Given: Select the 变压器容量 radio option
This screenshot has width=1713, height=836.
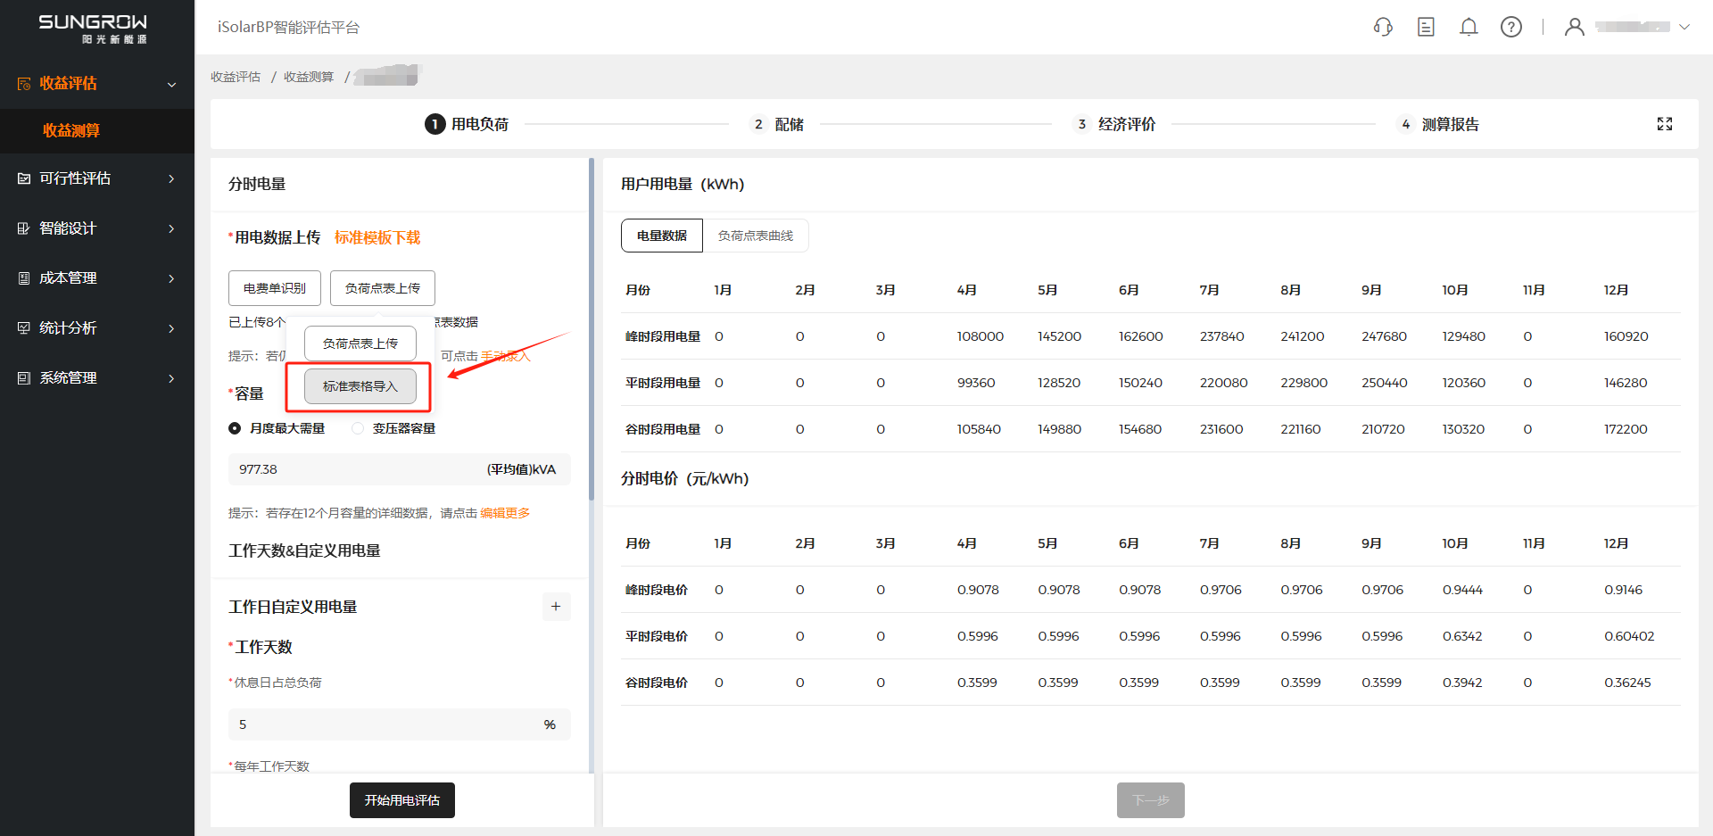Looking at the screenshot, I should coord(358,428).
